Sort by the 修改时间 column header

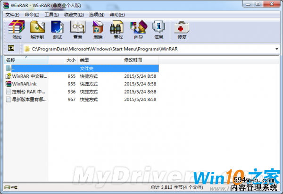tap(141, 60)
